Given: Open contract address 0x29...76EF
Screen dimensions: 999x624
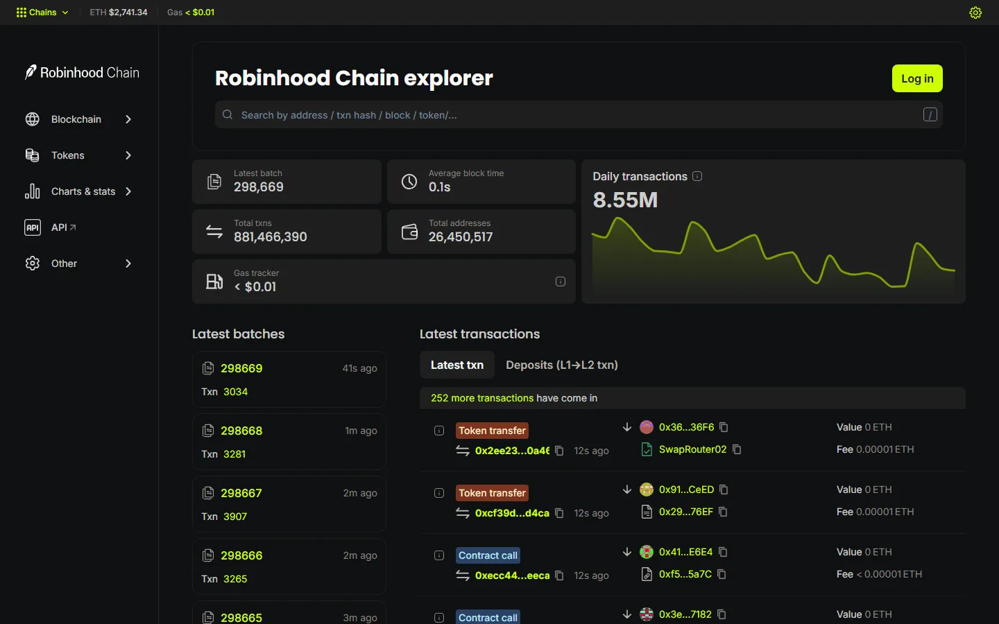Looking at the screenshot, I should click(x=685, y=512).
